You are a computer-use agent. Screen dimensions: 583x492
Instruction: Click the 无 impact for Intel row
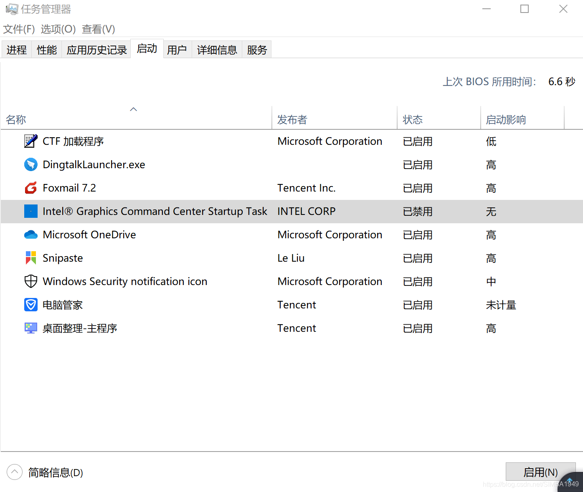click(x=491, y=212)
